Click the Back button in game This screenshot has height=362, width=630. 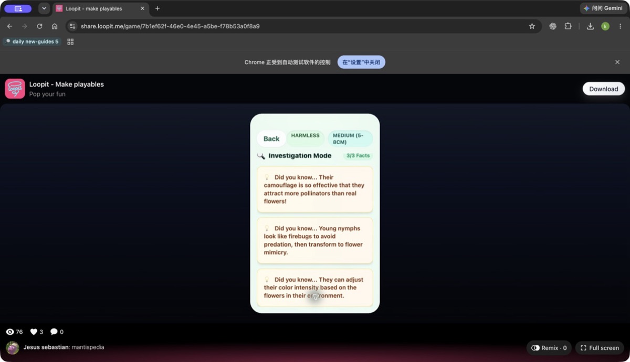(x=271, y=139)
